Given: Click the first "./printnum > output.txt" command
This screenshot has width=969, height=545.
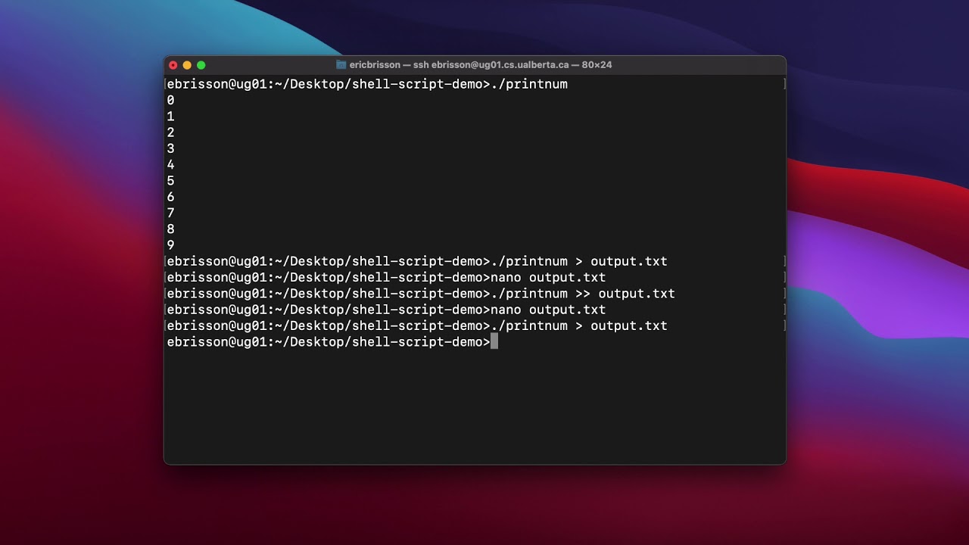Looking at the screenshot, I should [579, 261].
